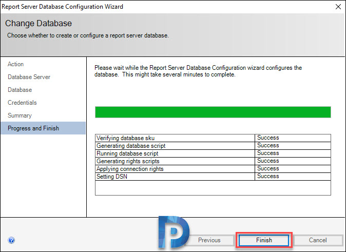Select the 'Applying connection rights' row
Screen dimensions: 346x252
(x=213, y=169)
